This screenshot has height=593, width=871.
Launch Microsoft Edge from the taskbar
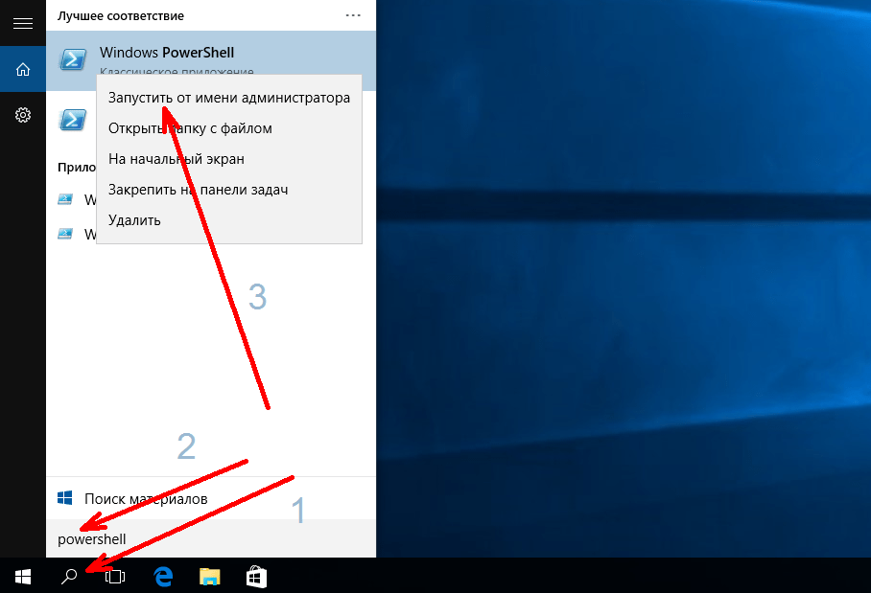pyautogui.click(x=163, y=576)
